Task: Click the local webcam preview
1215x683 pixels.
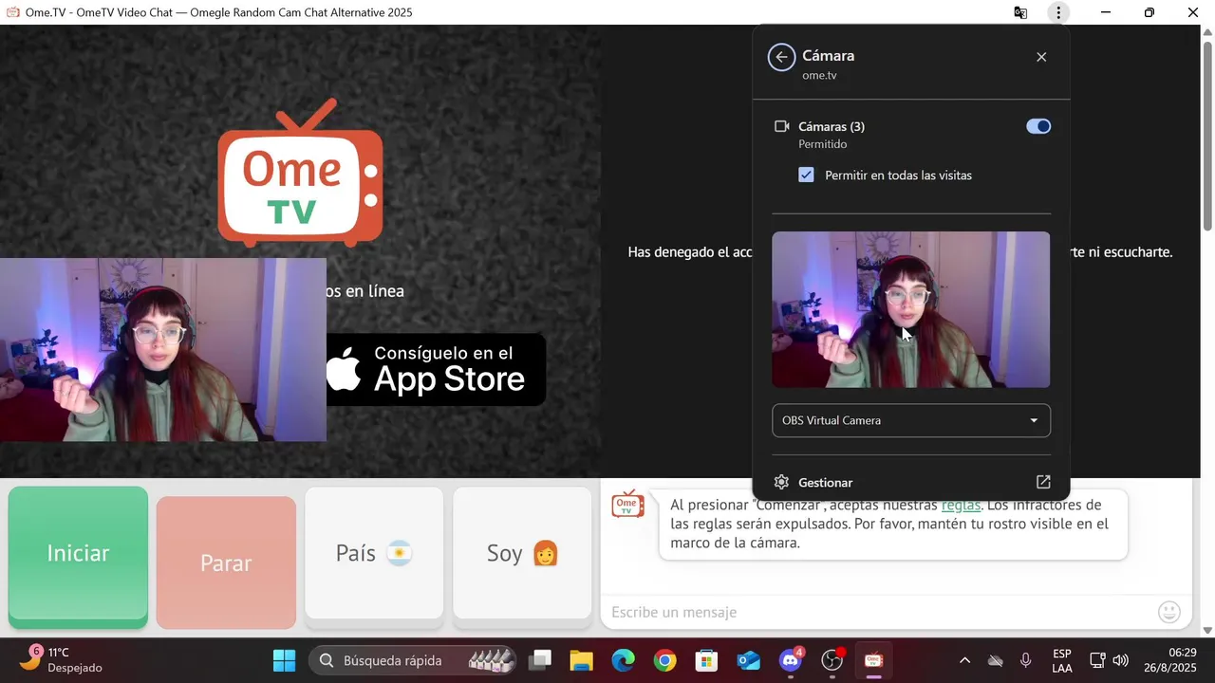Action: 163,350
